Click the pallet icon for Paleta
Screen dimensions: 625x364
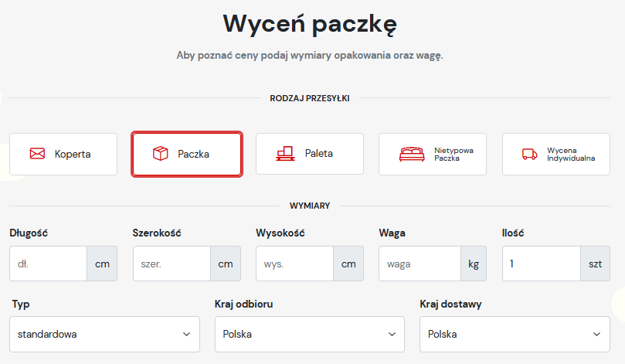coord(285,154)
